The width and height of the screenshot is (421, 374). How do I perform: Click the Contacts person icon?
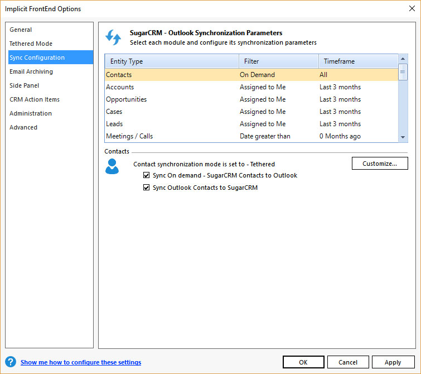tap(112, 166)
